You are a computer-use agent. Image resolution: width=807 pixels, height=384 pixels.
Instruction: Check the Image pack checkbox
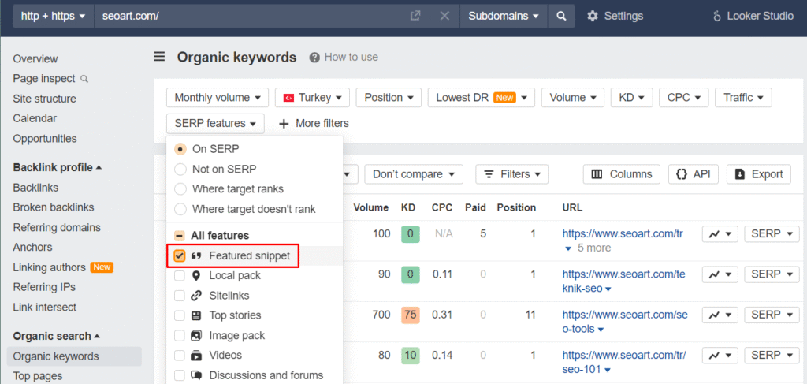click(180, 336)
